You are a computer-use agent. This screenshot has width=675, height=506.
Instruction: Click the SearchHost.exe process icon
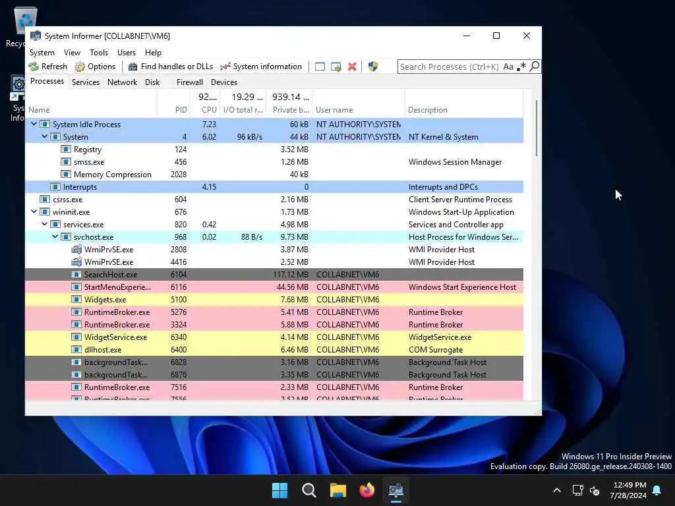click(76, 275)
